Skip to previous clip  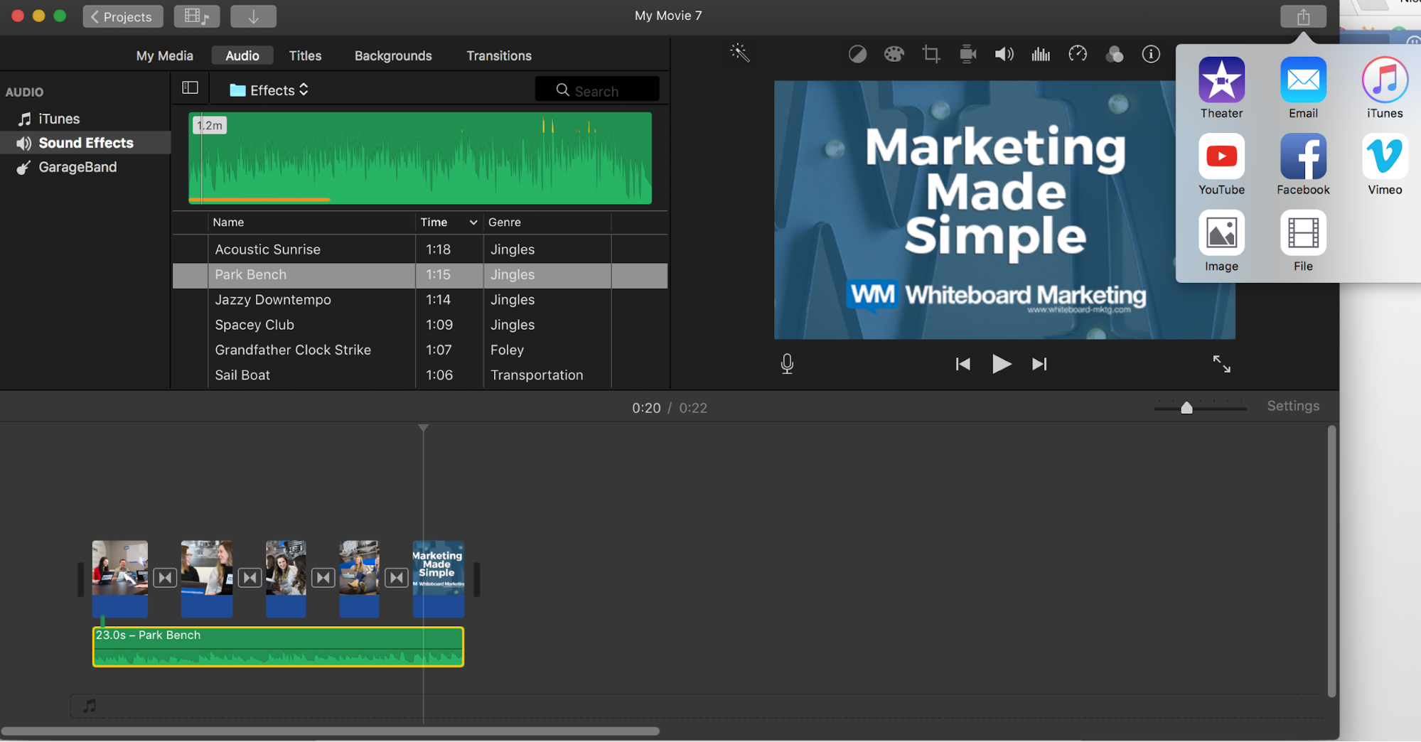(962, 364)
